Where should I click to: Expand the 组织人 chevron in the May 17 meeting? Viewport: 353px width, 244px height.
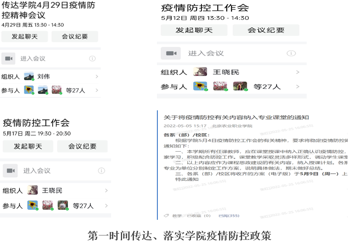(106, 191)
